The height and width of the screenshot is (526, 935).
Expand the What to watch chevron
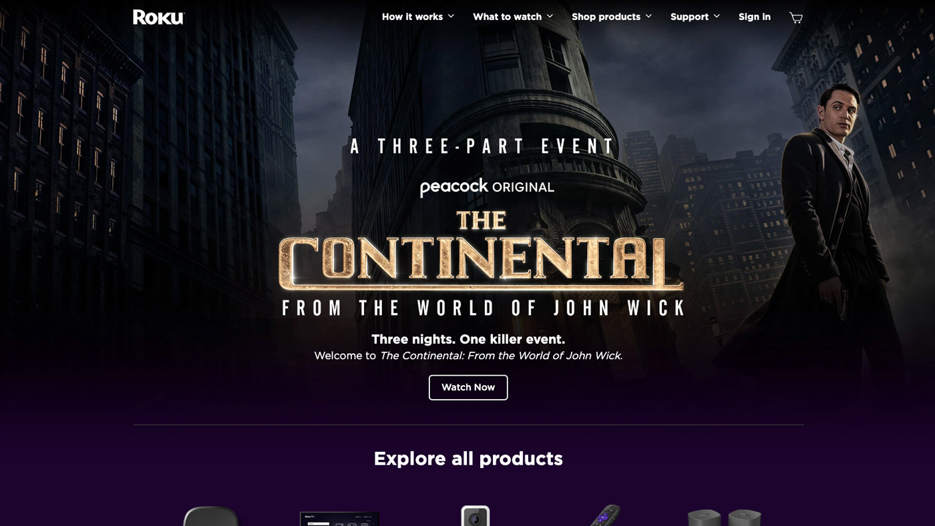550,16
